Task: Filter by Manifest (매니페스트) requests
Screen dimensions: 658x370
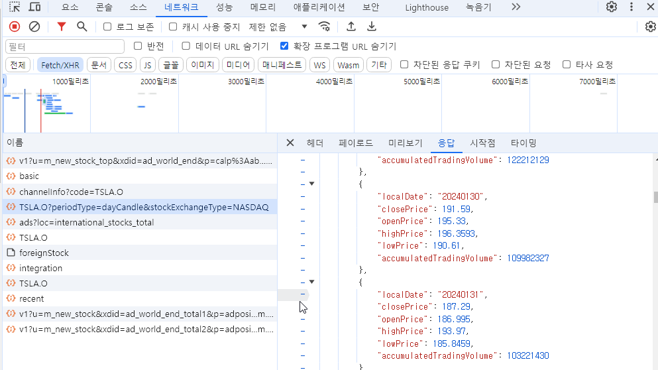Action: 282,65
